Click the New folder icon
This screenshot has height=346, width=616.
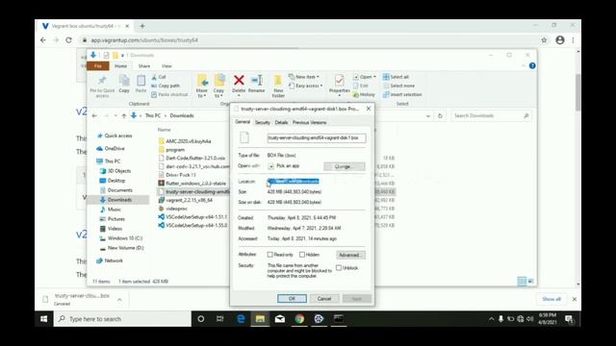tap(278, 81)
